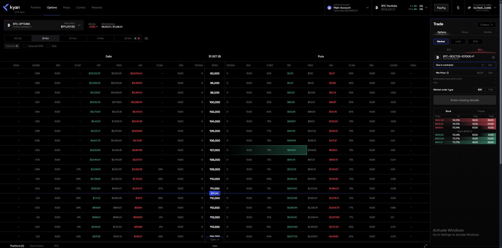Click the Min Price info icon
This screenshot has width=502, height=248.
coord(448,73)
